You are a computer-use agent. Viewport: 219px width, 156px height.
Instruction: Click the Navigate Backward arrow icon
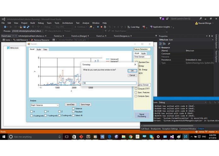(x=5, y=27)
